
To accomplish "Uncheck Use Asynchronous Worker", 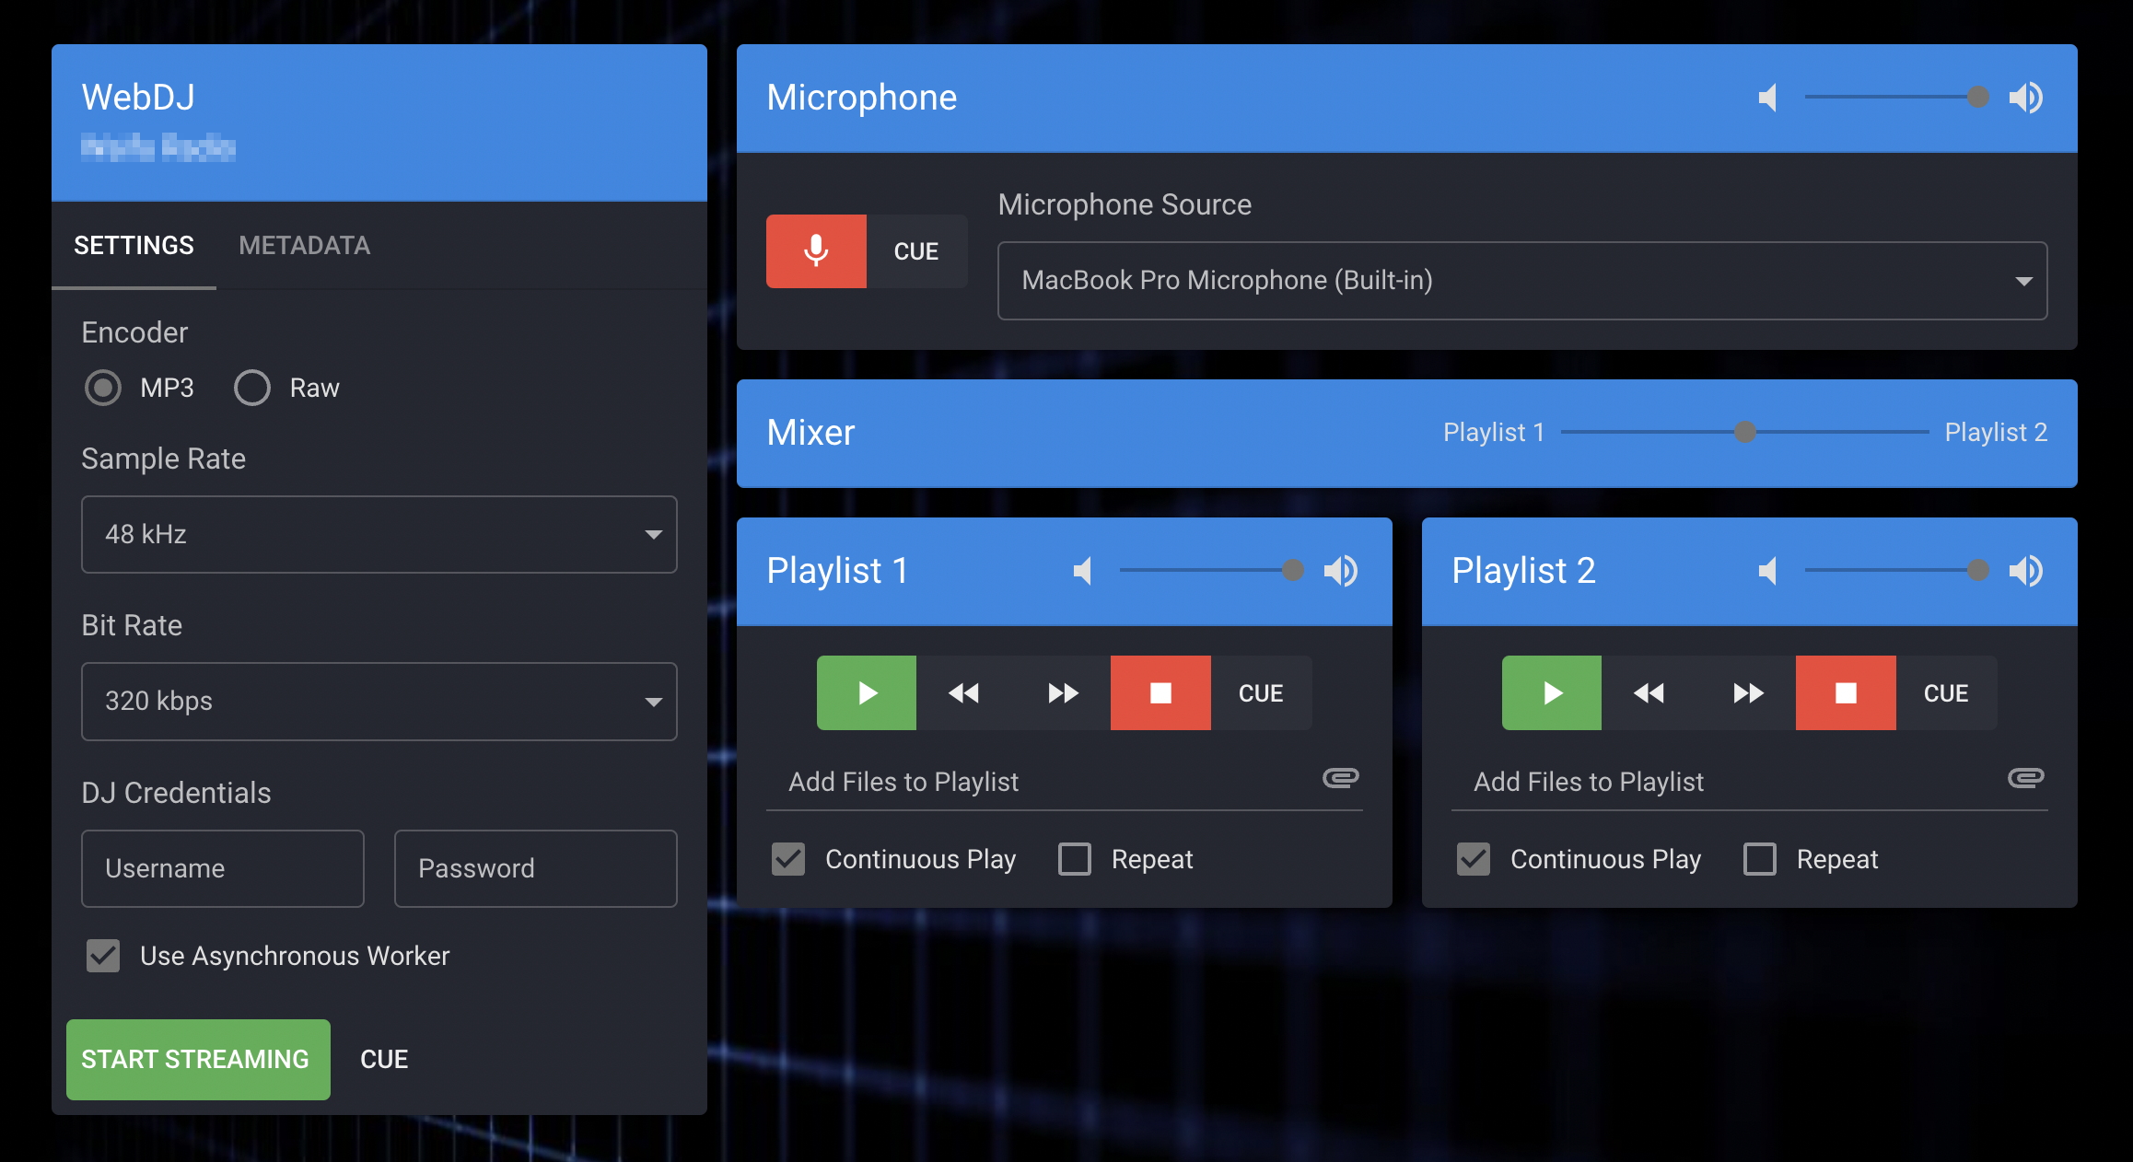I will click(103, 956).
